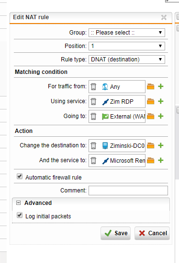Viewport: 179px width, 263px height.
Task: Remove the Any source with trash icon
Action: (93, 87)
